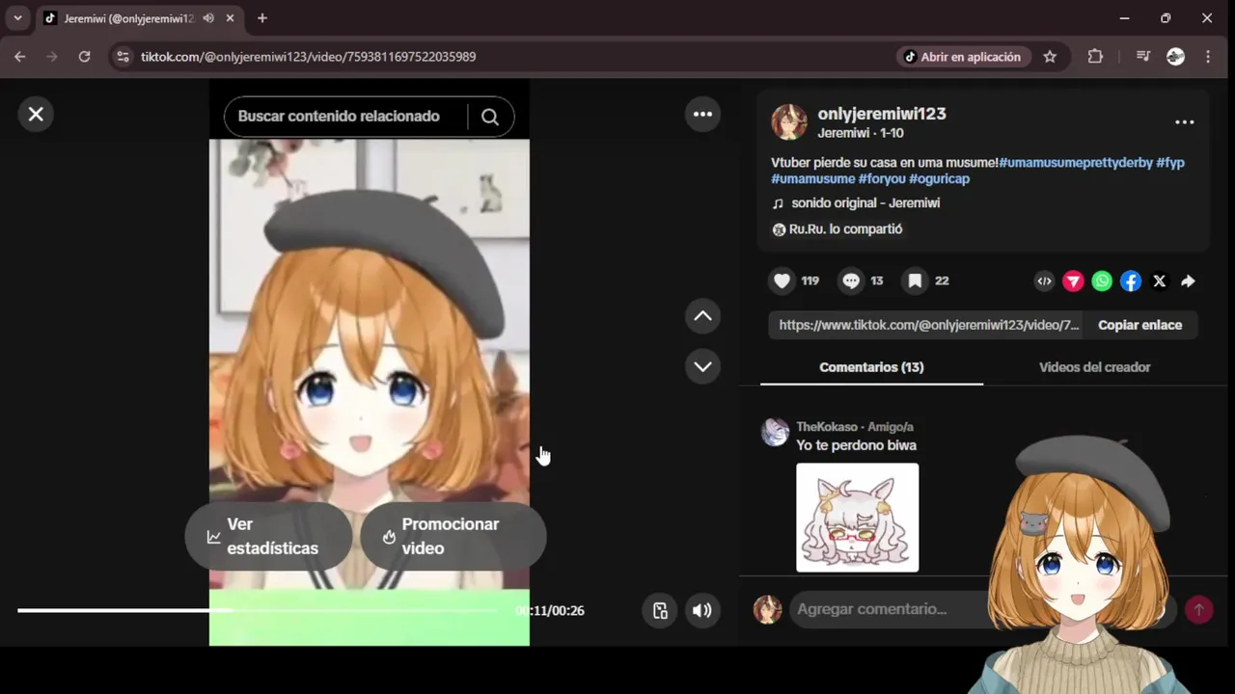
Task: Open a new browser tab
Action: (x=261, y=18)
